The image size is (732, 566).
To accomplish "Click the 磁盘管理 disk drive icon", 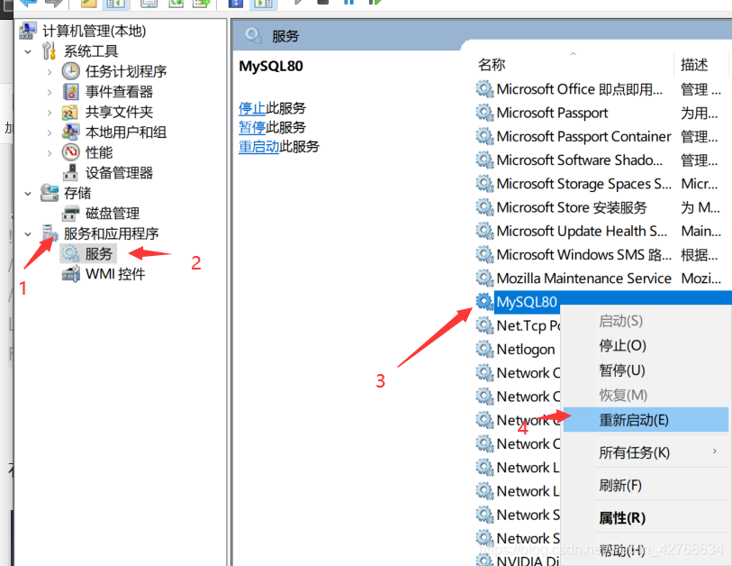I will click(x=70, y=214).
